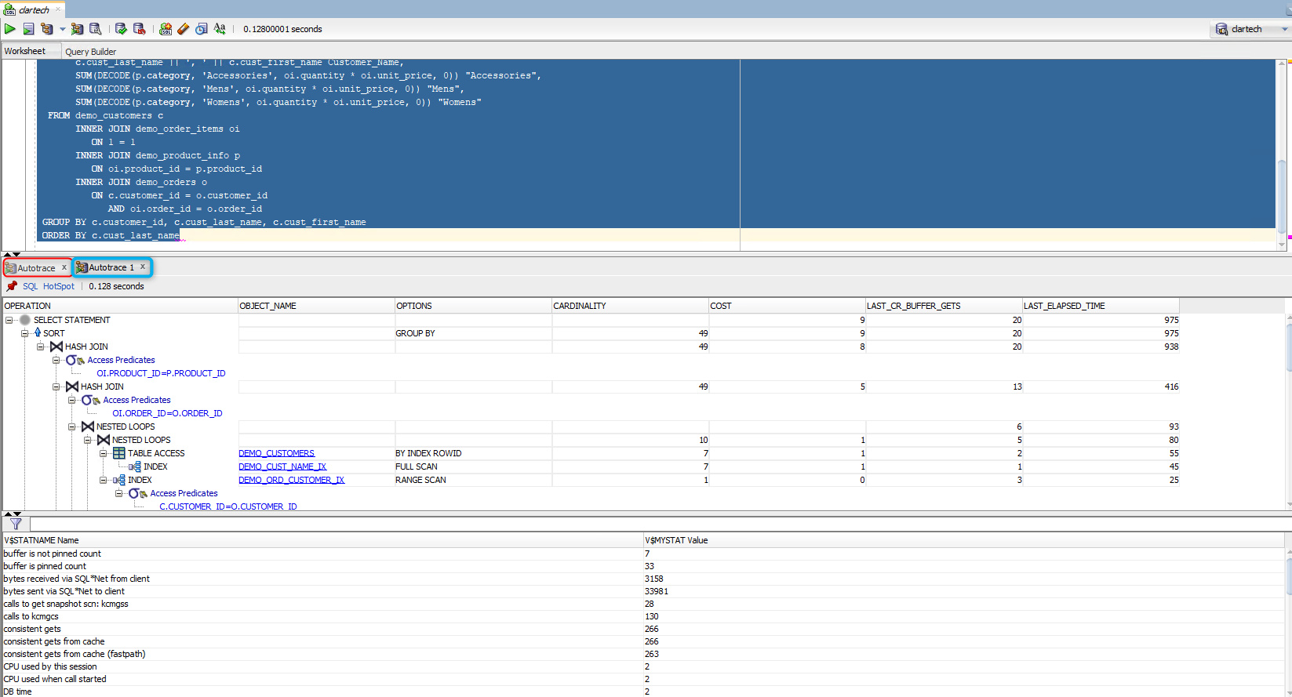Collapse the NESTED LOOPS node with elapsed 93
This screenshot has height=697, width=1292.
(x=71, y=427)
